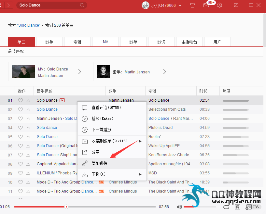Download song 01 Solo Dance
Screen dimensions: 266x214
[28, 100]
